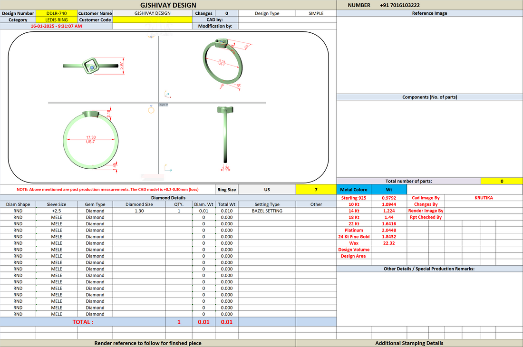Click the small orange ring icon in the viewport
The width and height of the screenshot is (523, 347).
[x=151, y=109]
